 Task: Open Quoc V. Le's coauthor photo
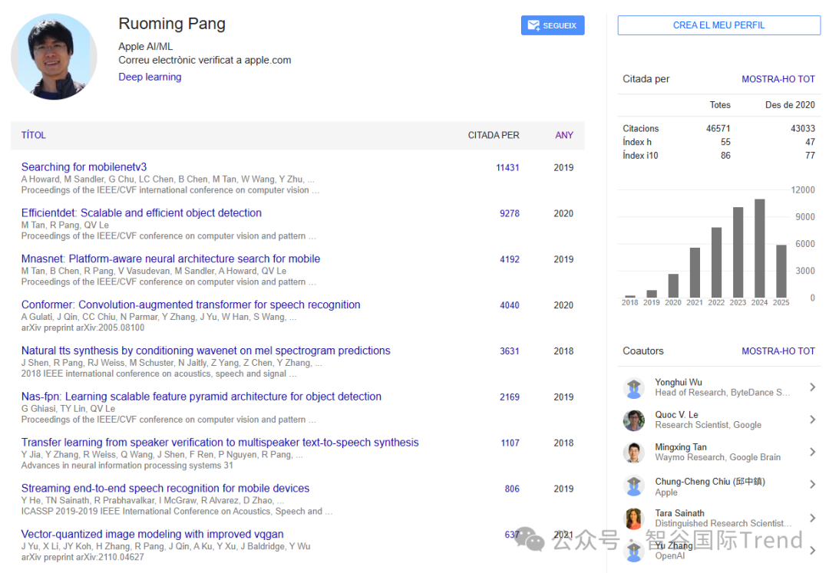point(633,420)
